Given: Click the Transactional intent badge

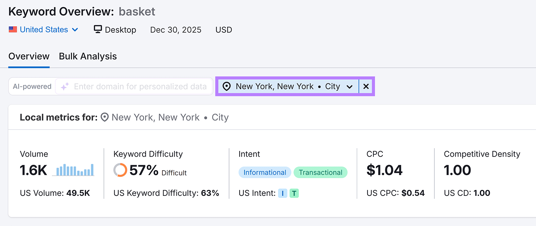Looking at the screenshot, I should click(x=320, y=172).
